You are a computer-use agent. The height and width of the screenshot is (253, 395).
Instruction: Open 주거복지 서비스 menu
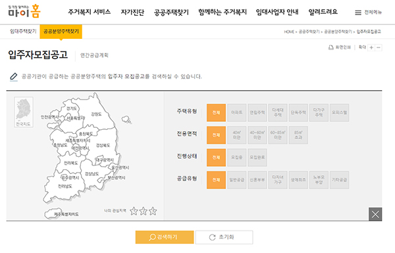(89, 12)
